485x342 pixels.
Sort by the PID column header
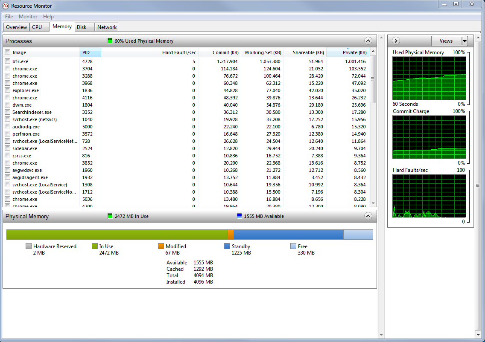coord(91,52)
